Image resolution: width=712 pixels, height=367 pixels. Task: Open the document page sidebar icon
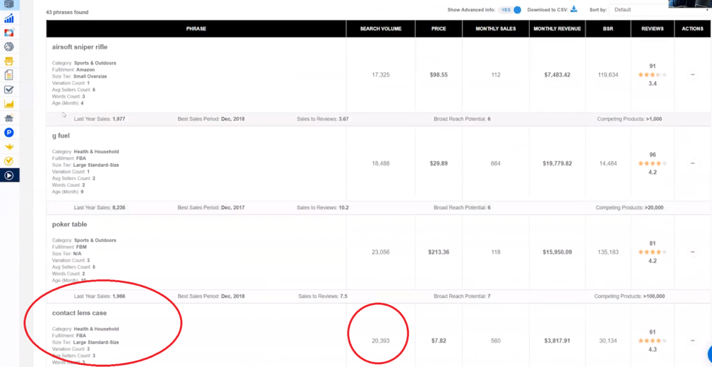click(x=9, y=75)
